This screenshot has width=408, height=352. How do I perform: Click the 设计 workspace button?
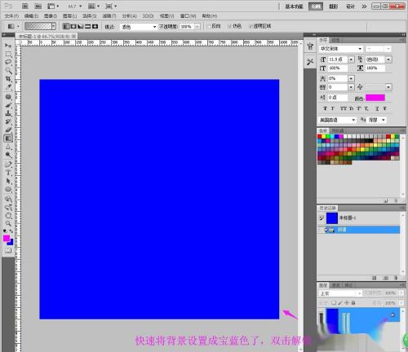tap(350, 7)
